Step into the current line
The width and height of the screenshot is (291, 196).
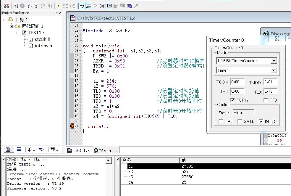click(x=29, y=6)
